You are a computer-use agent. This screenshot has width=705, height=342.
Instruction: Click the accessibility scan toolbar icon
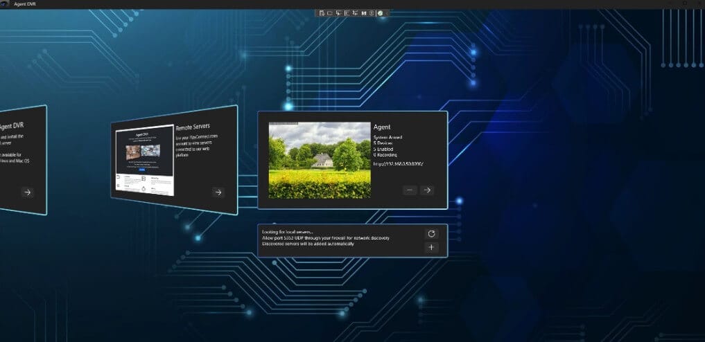(x=372, y=12)
